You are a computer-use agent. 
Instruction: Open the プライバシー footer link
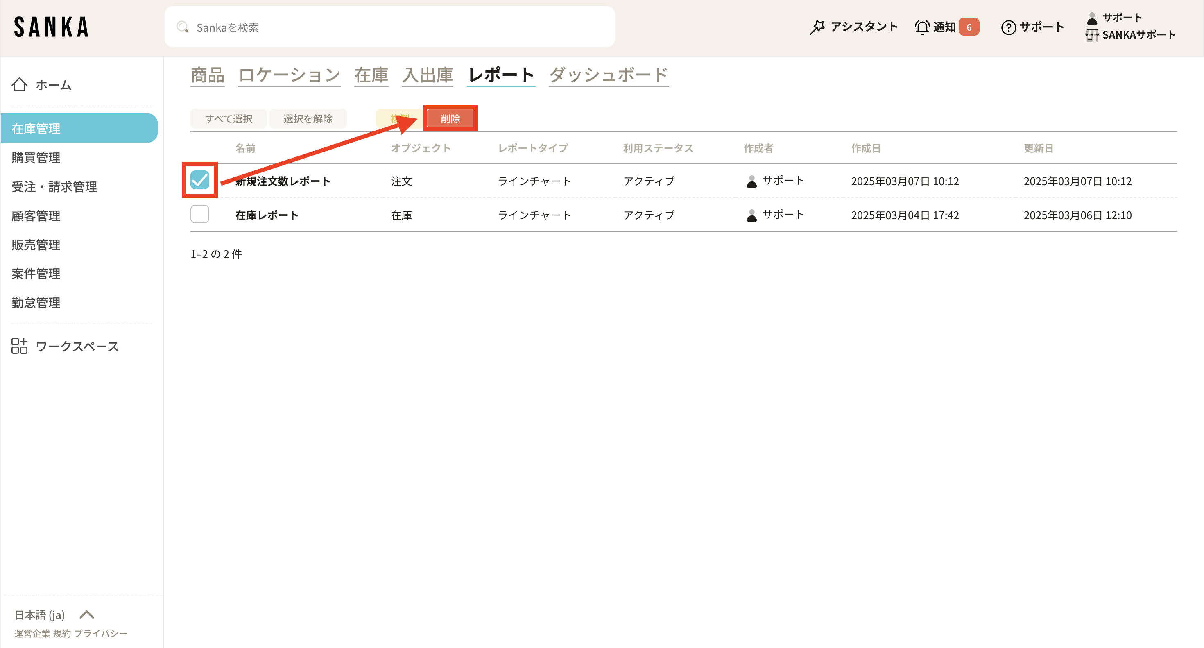tap(100, 633)
